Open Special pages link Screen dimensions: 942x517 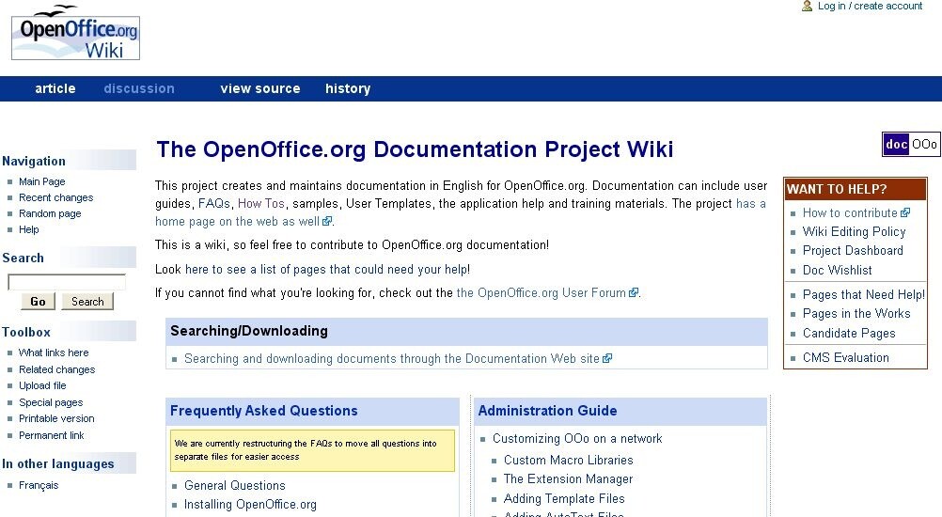point(51,402)
